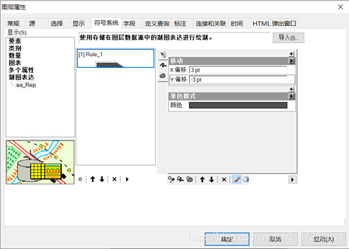
Task: Open the 移动 effect options arrow
Action: tap(292, 61)
